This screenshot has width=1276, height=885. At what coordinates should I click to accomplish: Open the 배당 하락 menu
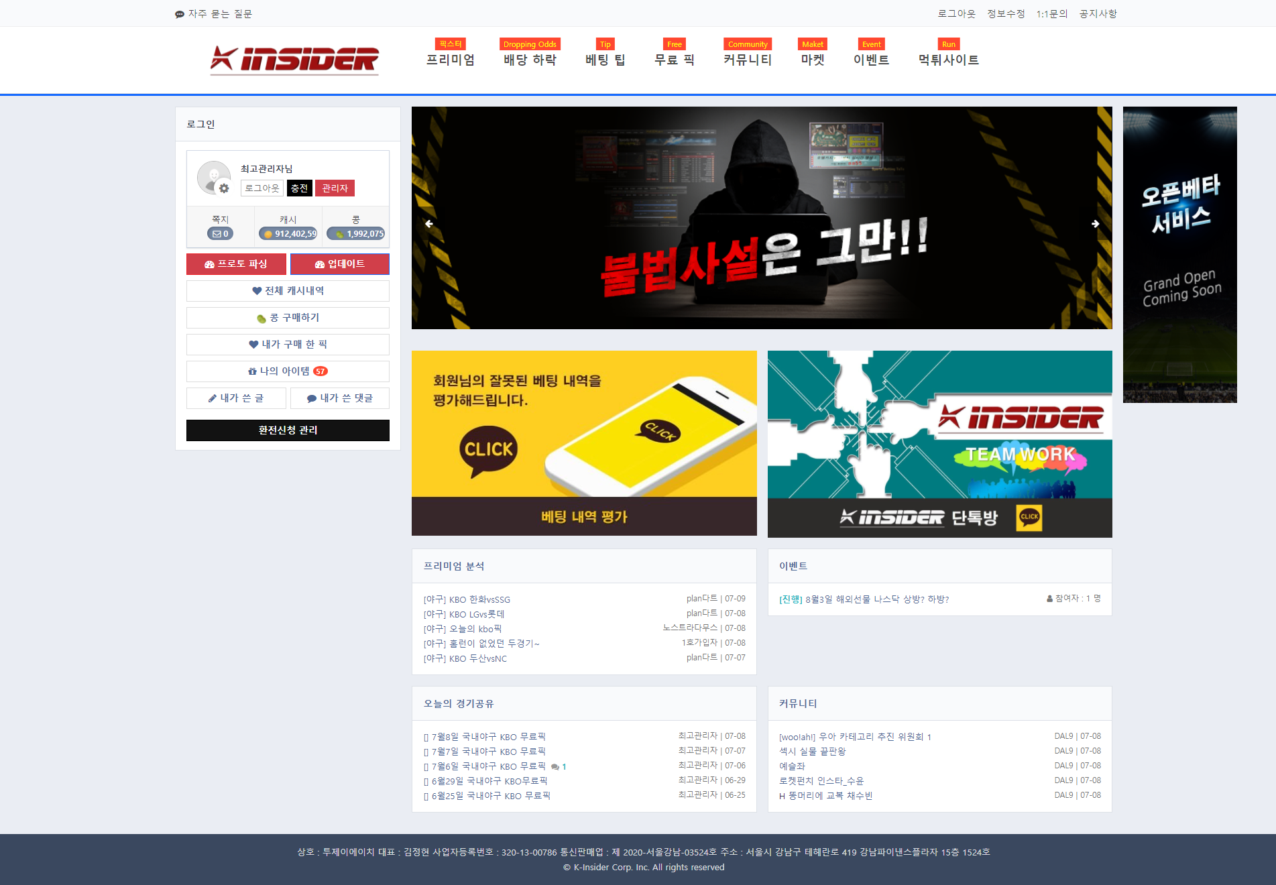click(x=530, y=60)
